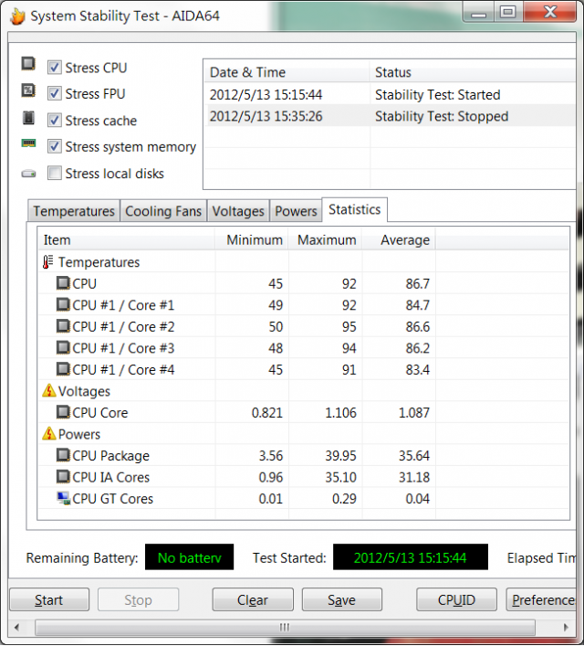584x646 pixels.
Task: Click the Save button
Action: pyautogui.click(x=341, y=599)
